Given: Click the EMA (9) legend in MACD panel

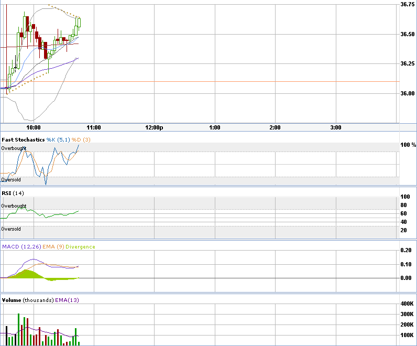Looking at the screenshot, I should point(53,247).
